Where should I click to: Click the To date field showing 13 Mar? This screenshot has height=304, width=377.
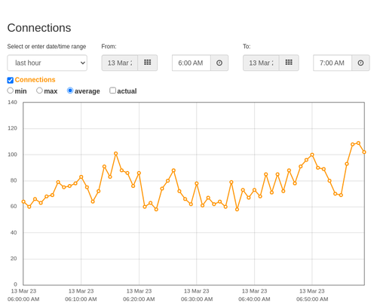pyautogui.click(x=261, y=63)
